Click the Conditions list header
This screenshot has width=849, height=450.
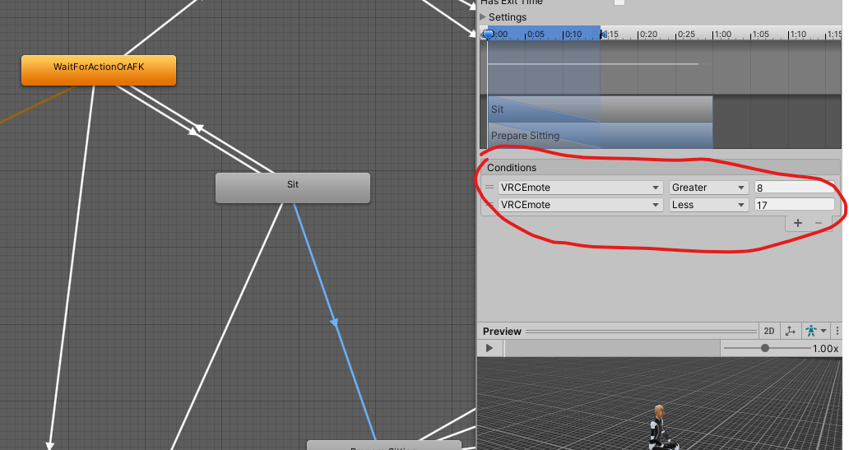tap(660, 167)
